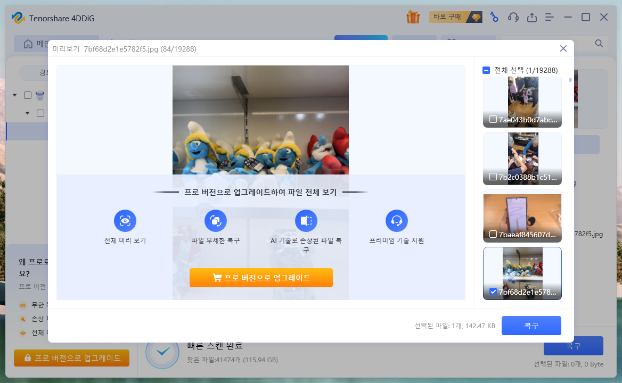The image size is (622, 383).
Task: Click the shopping cart icon on upgrade button
Action: pos(217,278)
